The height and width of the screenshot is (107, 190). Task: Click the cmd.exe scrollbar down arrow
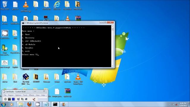click(113, 66)
